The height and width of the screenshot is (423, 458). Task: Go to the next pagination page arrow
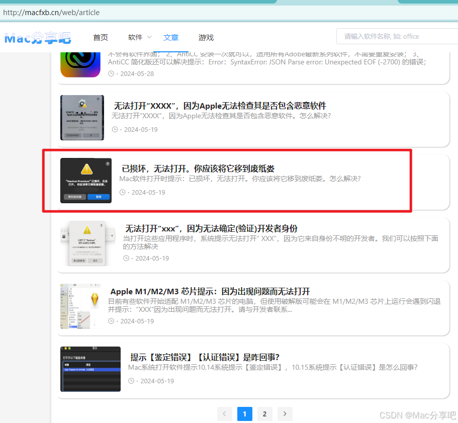tap(285, 413)
